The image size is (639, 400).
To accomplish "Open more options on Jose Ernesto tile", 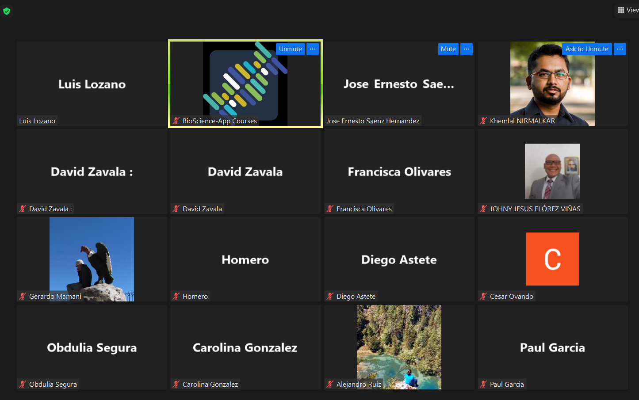I will point(467,49).
